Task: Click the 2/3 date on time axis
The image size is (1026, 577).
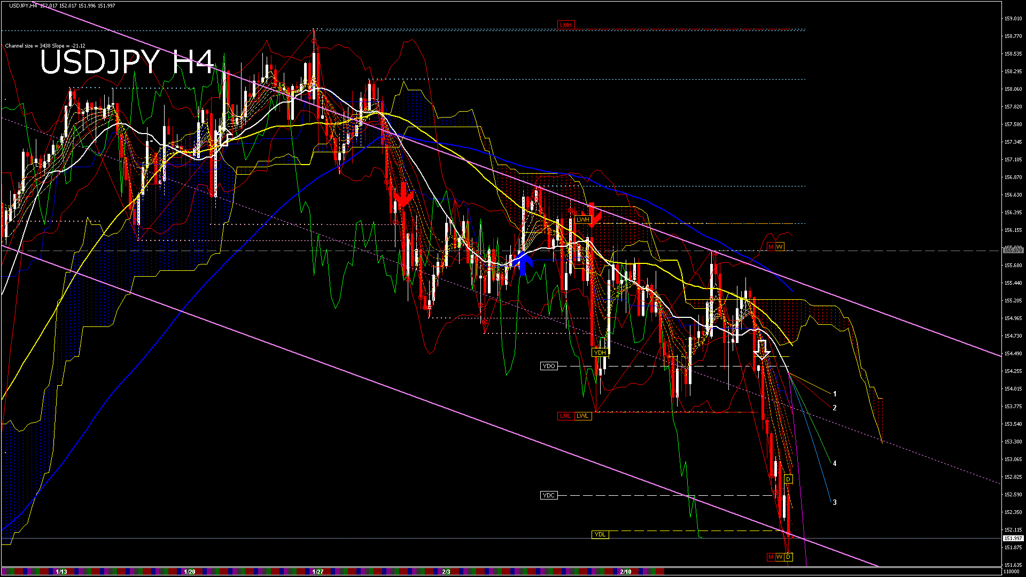Action: click(x=446, y=572)
